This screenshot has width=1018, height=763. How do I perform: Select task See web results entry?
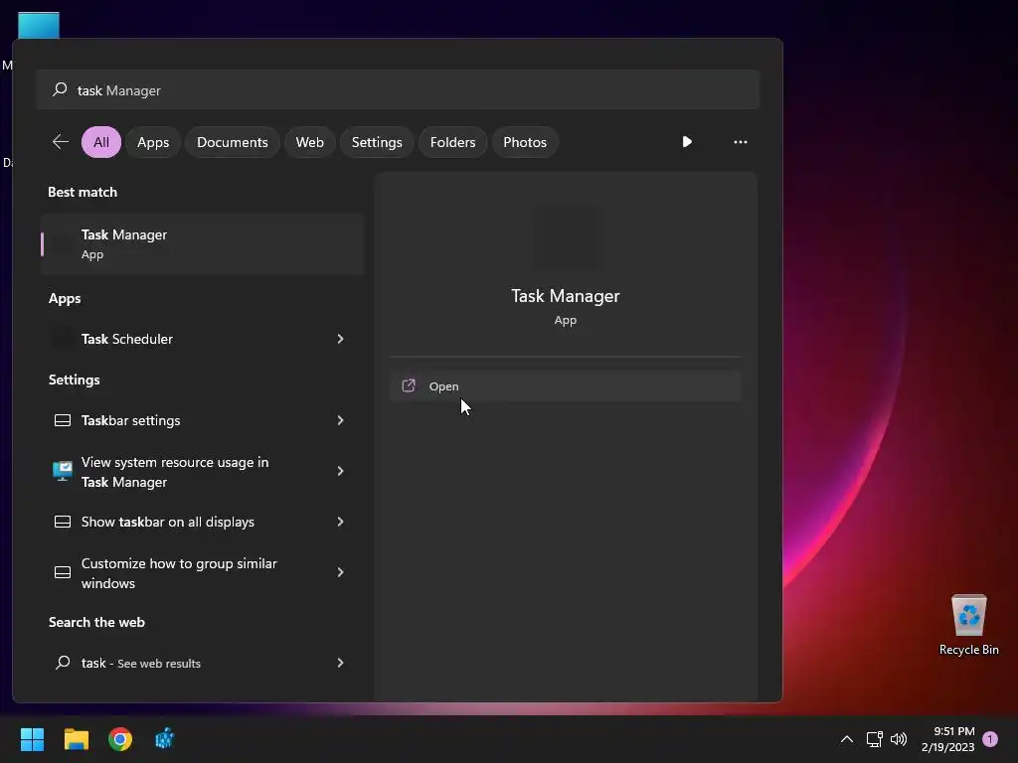(x=202, y=663)
